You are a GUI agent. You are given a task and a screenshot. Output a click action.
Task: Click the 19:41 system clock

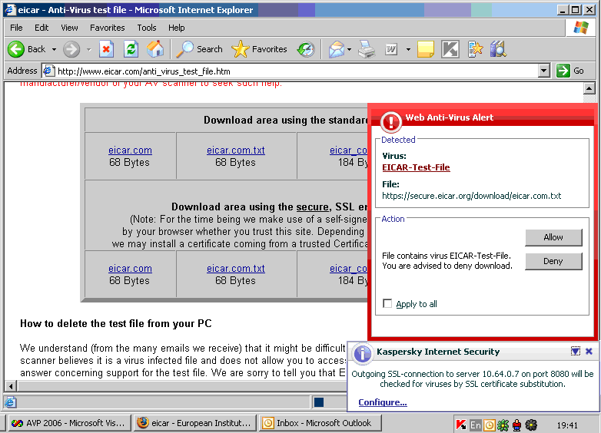567,425
